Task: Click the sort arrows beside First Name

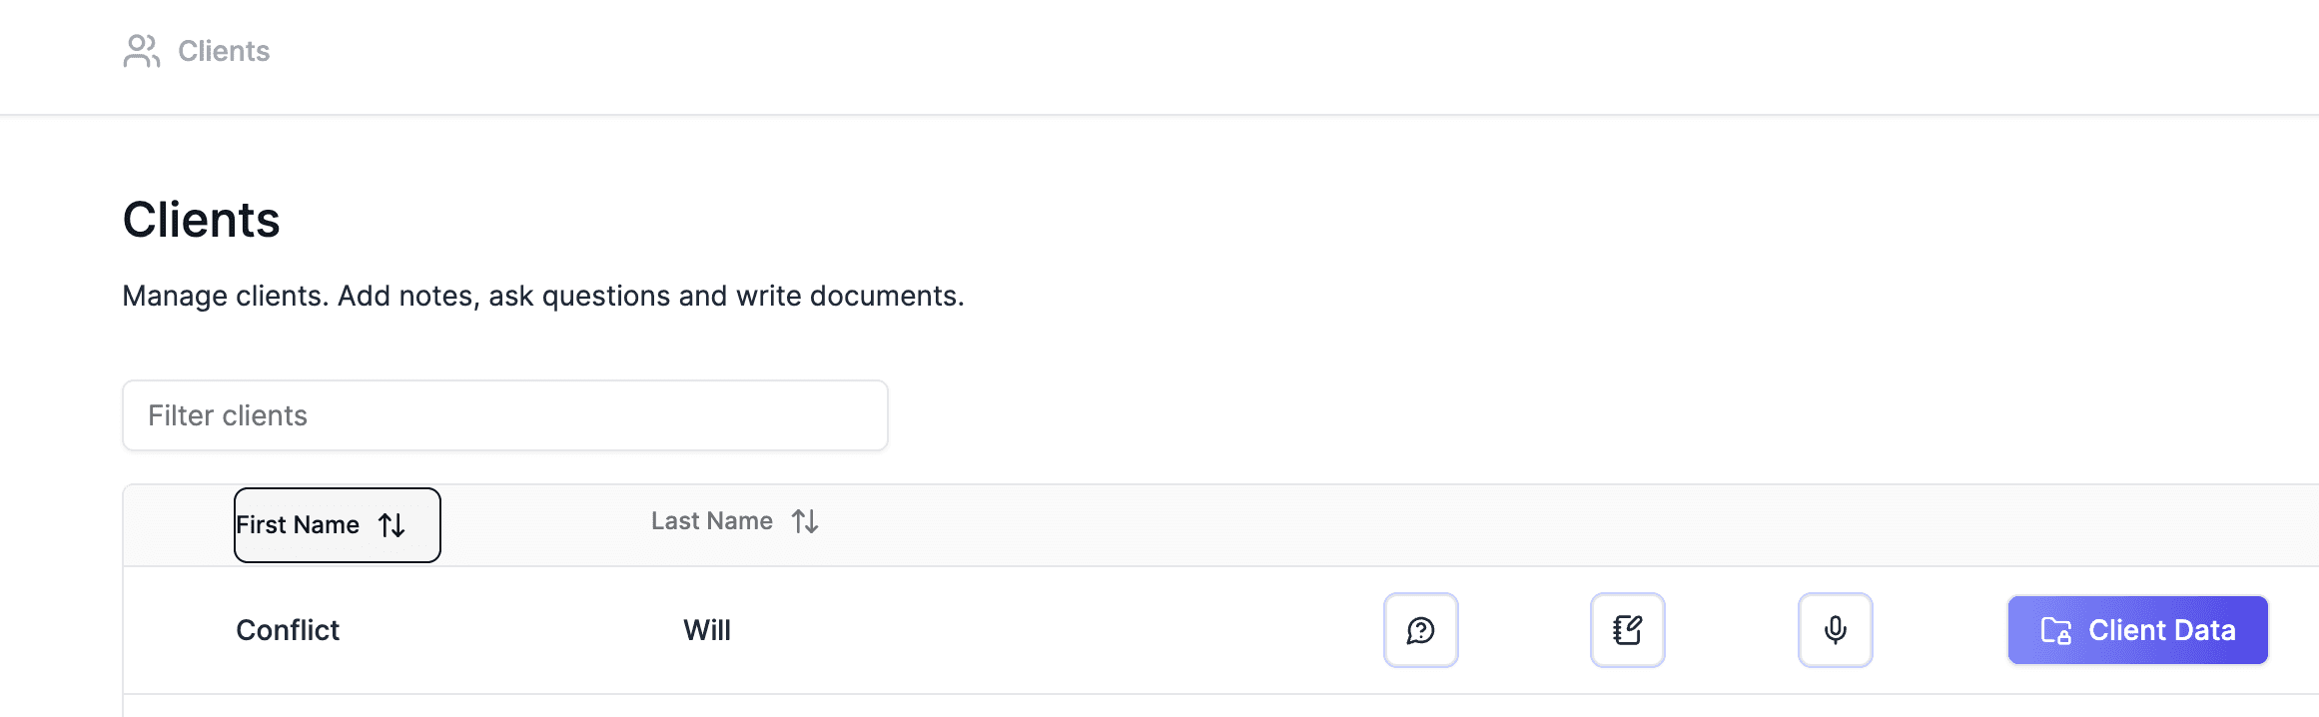Action: (x=391, y=525)
